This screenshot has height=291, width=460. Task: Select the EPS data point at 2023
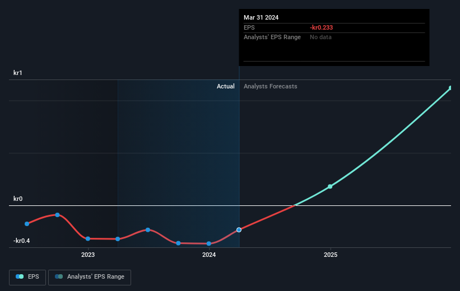(88, 238)
